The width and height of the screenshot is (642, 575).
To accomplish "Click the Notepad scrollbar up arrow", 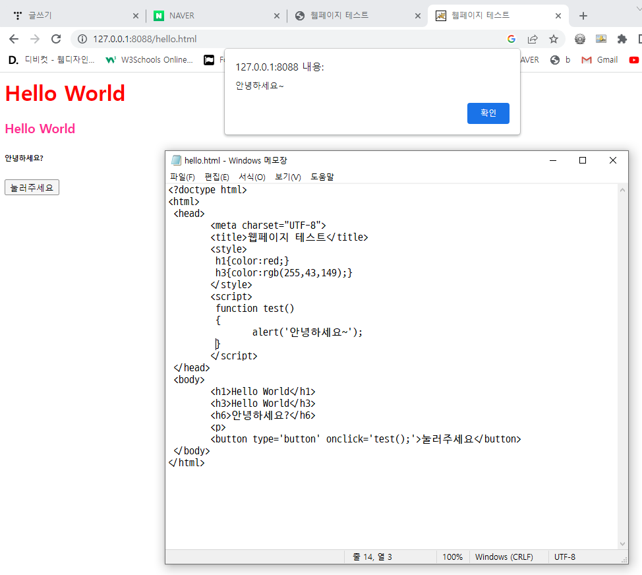I will (622, 190).
